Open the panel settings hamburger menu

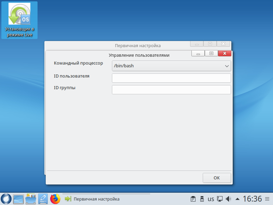(267, 199)
